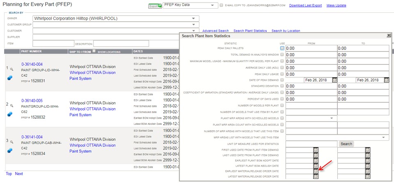Open To calendar for Latest MaterialRelease Order Date
Image resolution: width=394 pixels, height=183 pixels.
(368, 176)
